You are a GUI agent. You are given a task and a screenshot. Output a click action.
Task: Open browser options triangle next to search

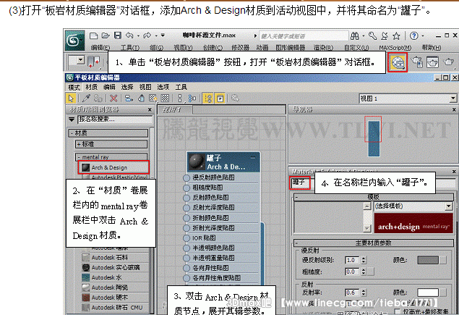[x=72, y=119]
